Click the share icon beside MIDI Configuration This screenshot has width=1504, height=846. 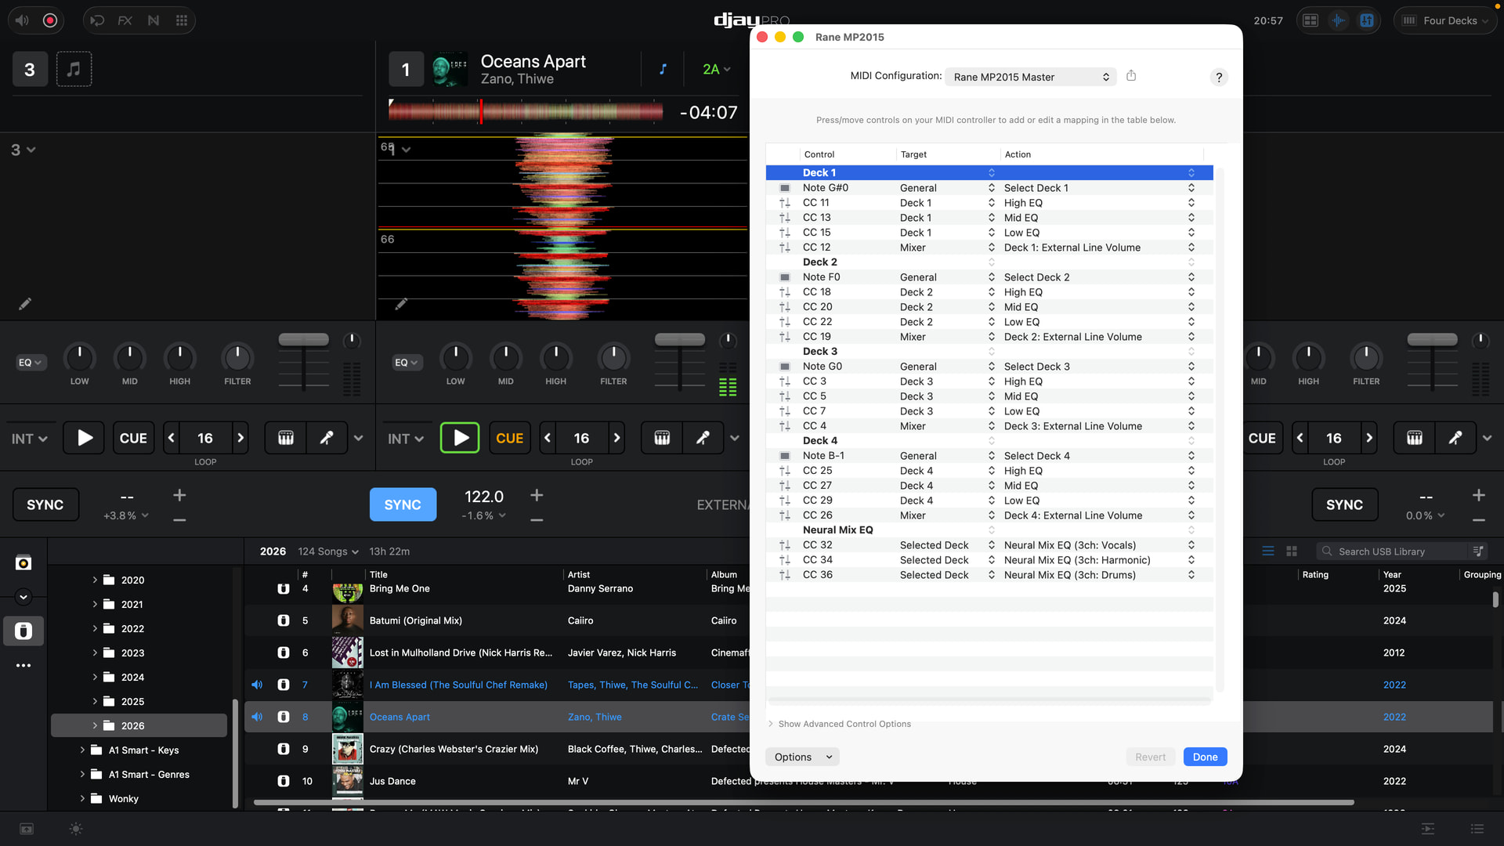tap(1131, 76)
